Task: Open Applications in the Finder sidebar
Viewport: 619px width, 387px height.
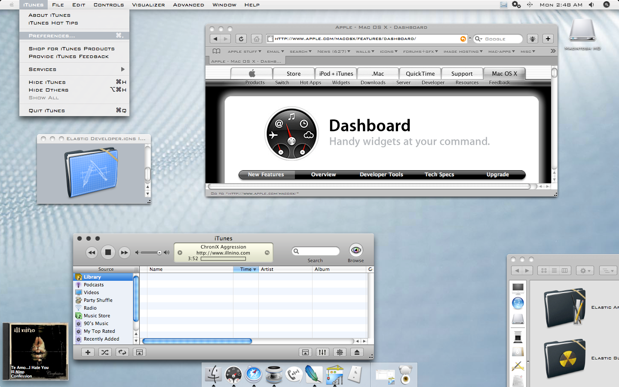Action: pos(518,366)
